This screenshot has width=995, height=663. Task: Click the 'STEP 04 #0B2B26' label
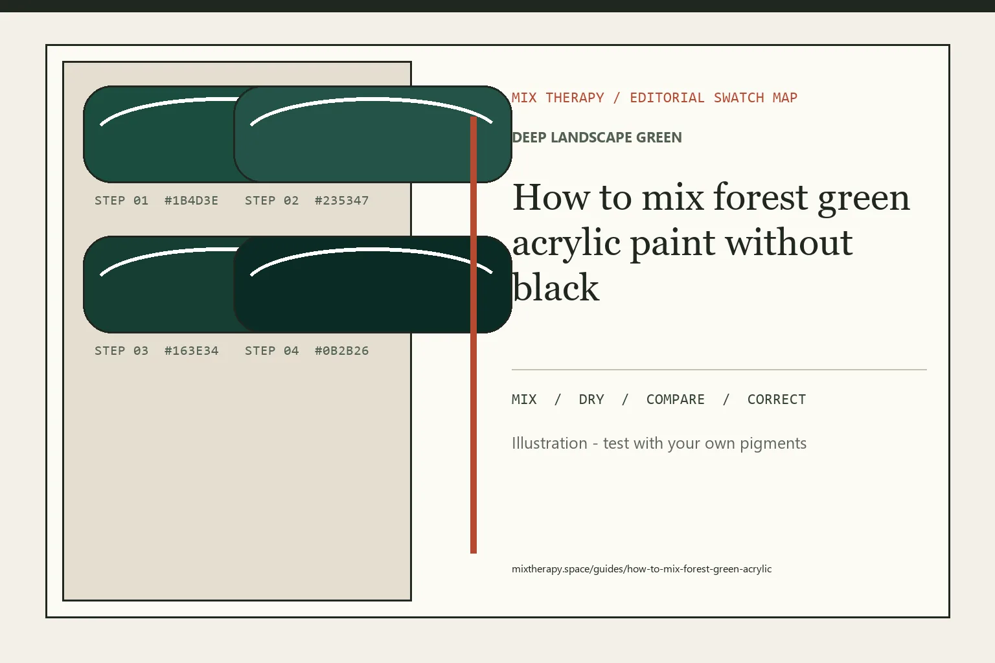click(306, 351)
